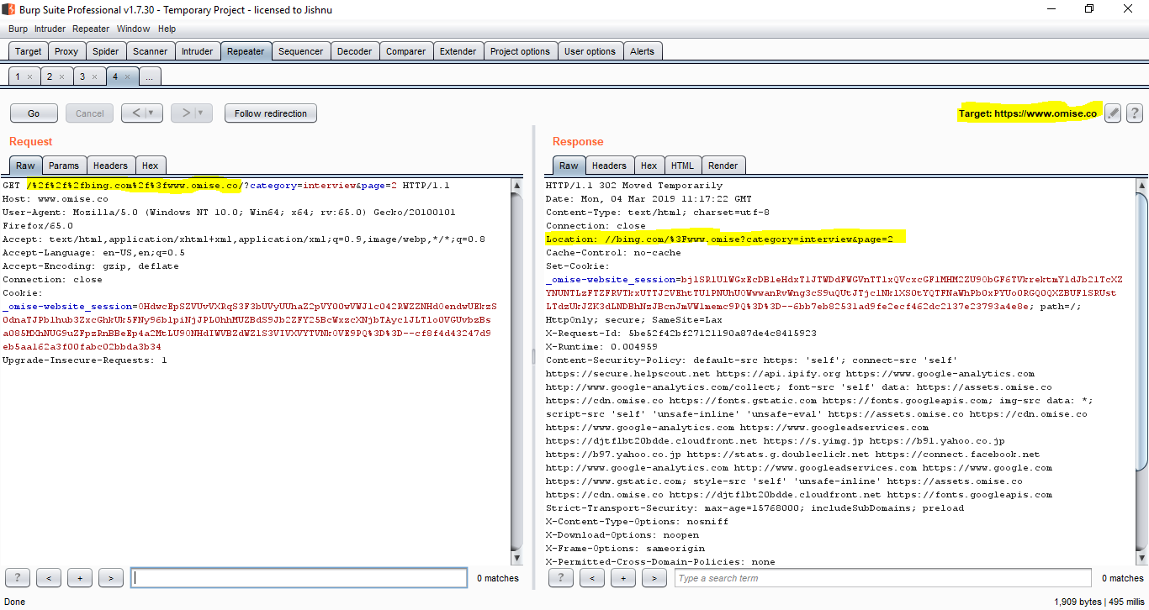
Task: Select the request Params tab
Action: click(x=63, y=166)
